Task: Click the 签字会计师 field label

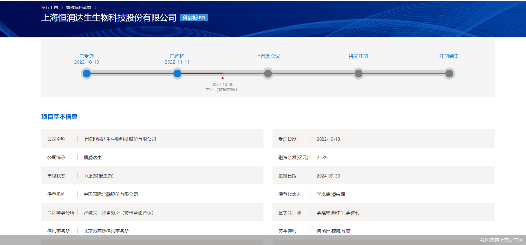Action: tap(290, 212)
